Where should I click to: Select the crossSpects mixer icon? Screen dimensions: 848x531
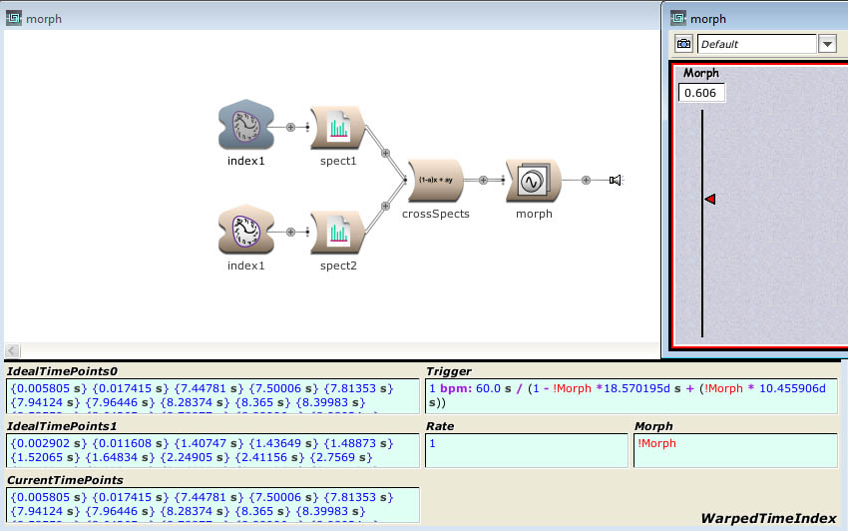pyautogui.click(x=436, y=181)
